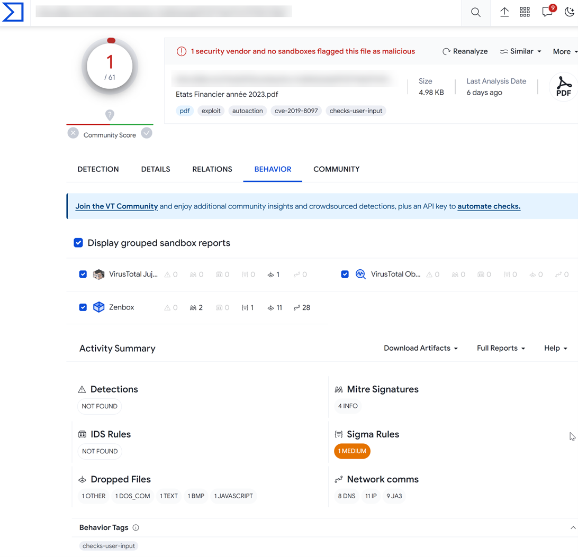Click the 9 JA3 network badge

pyautogui.click(x=394, y=496)
